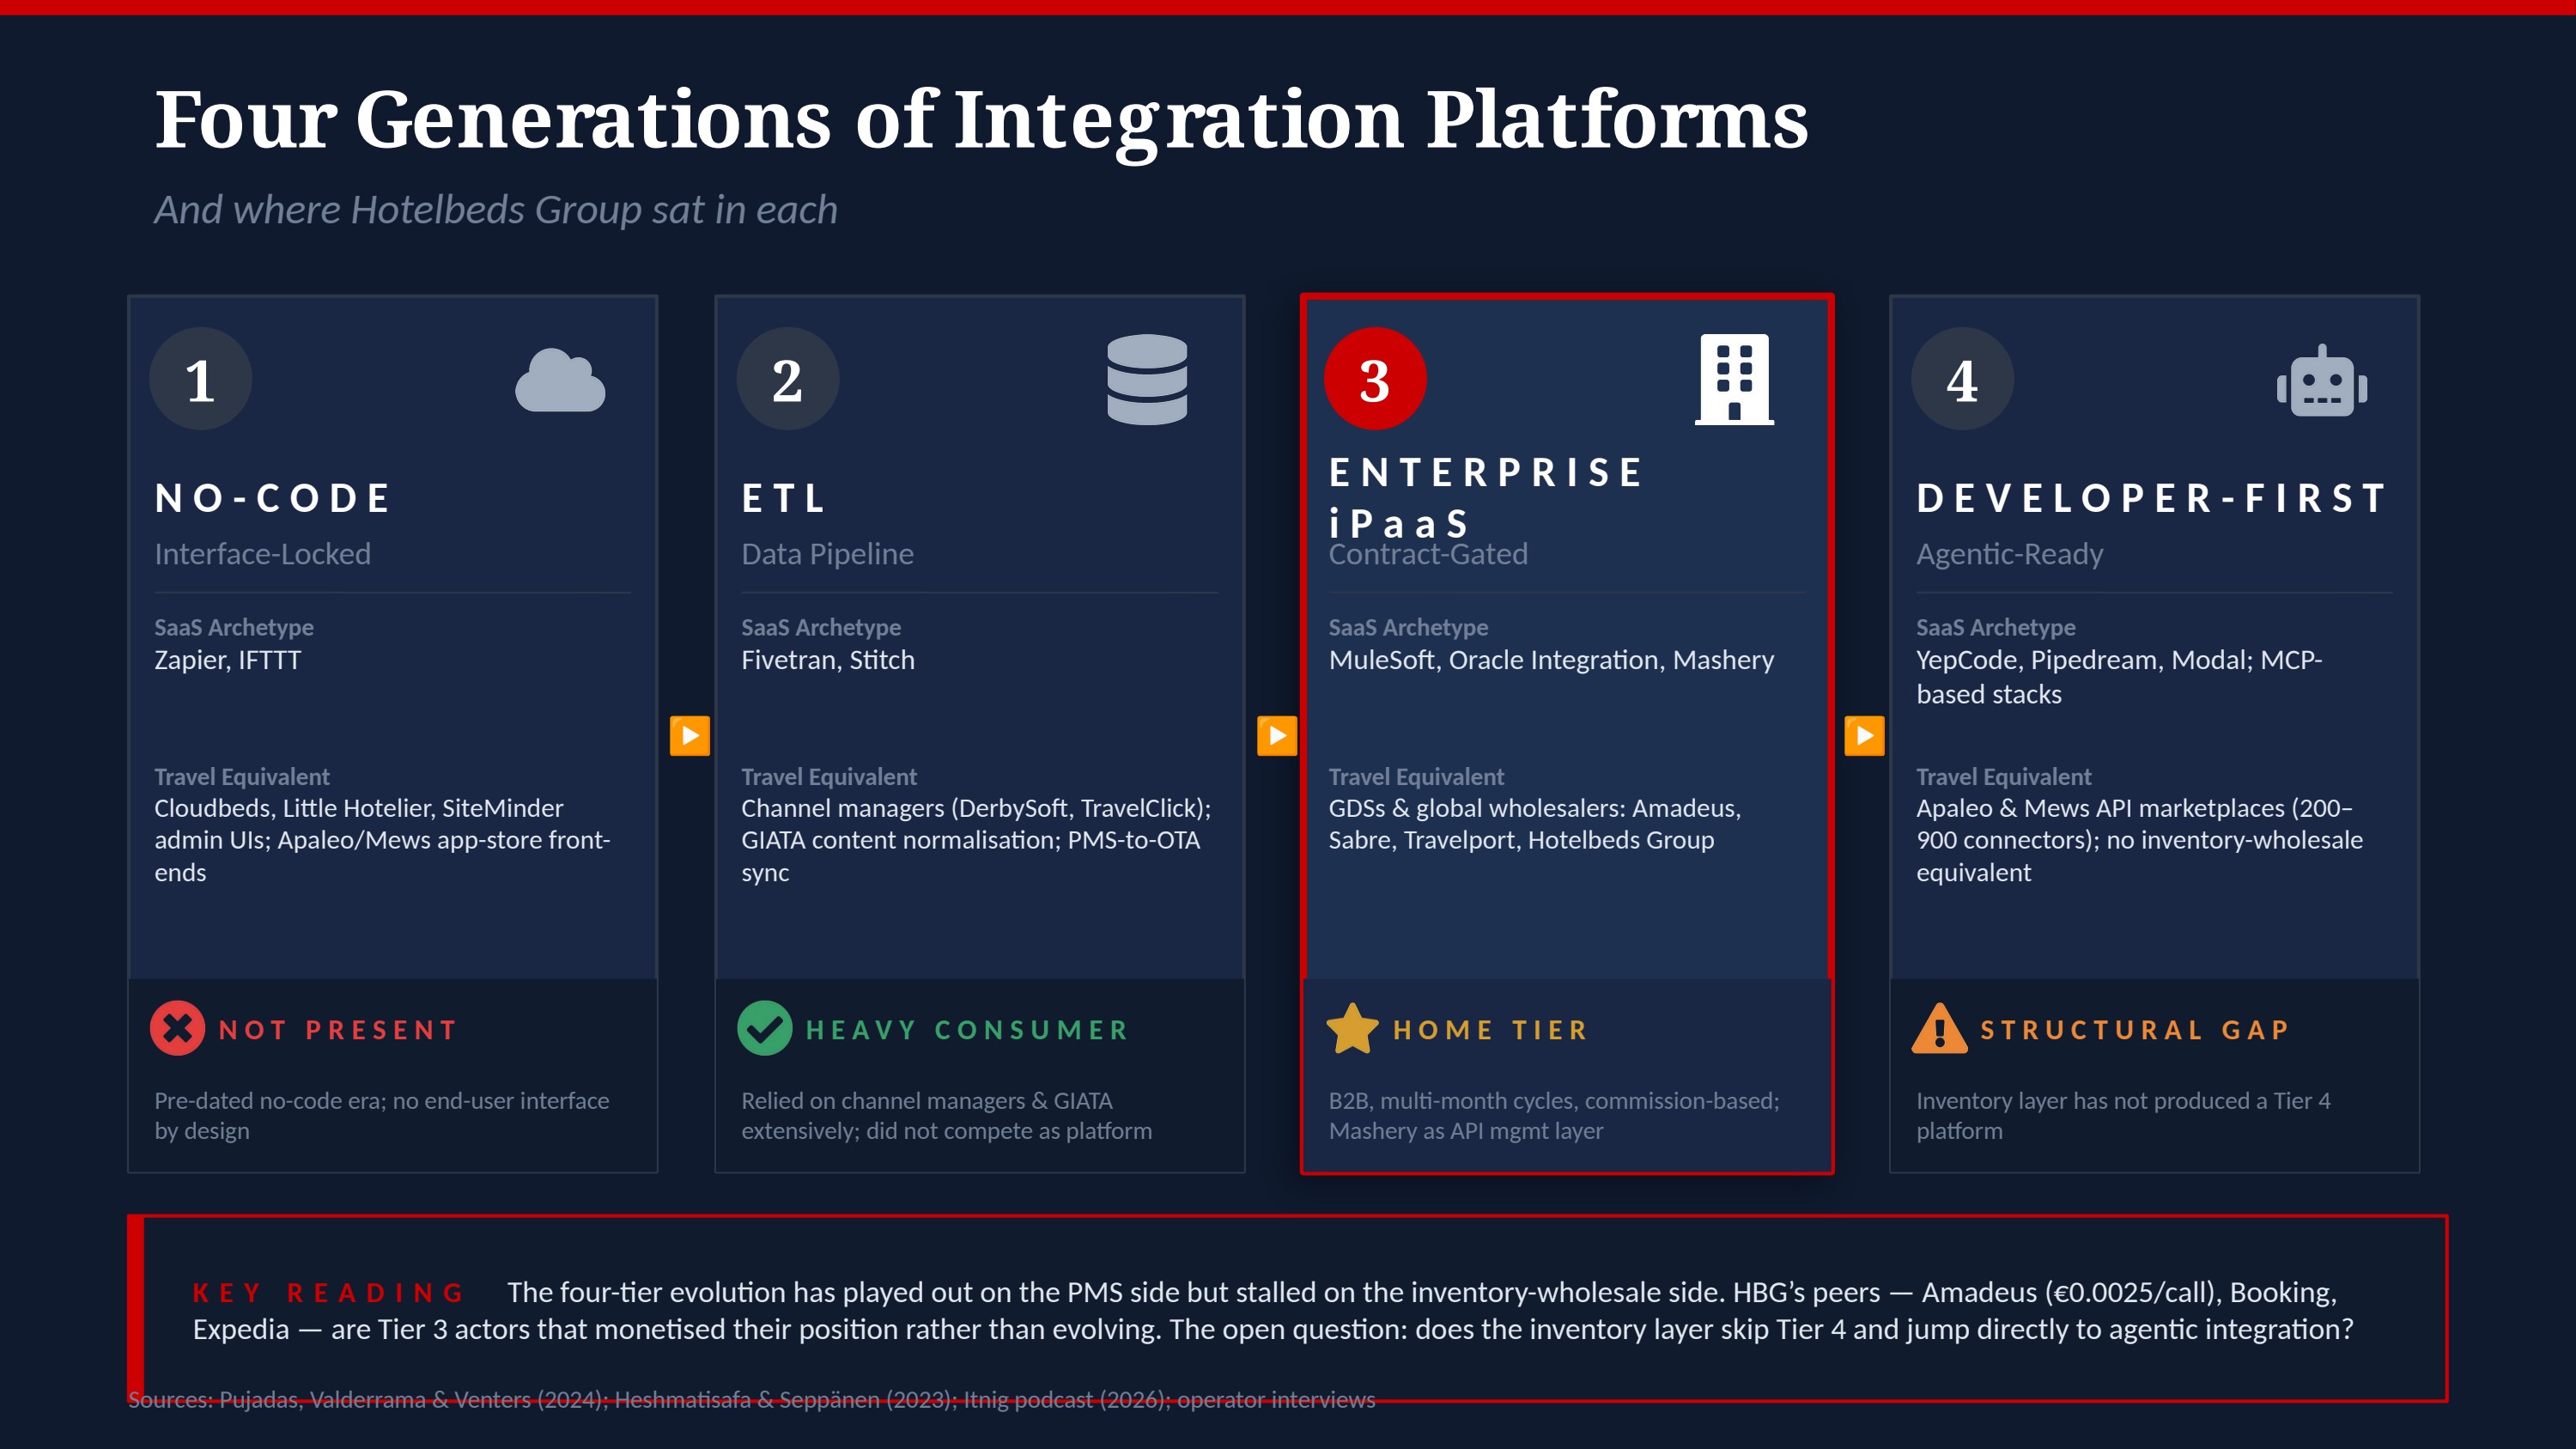Click the cloud icon in the No-Code card
This screenshot has height=1449, width=2576.
(x=560, y=380)
